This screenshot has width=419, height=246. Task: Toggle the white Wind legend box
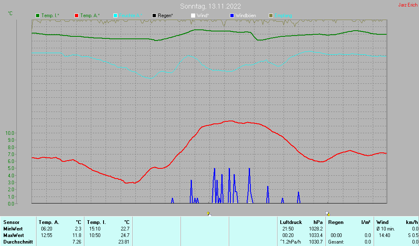[193, 16]
